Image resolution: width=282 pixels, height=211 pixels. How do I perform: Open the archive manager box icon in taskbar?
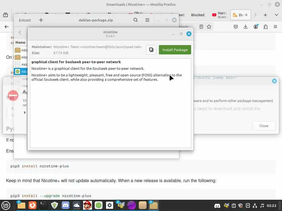[143, 205]
